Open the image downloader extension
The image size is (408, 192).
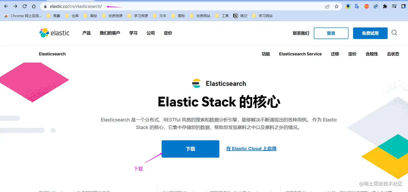coord(348,6)
